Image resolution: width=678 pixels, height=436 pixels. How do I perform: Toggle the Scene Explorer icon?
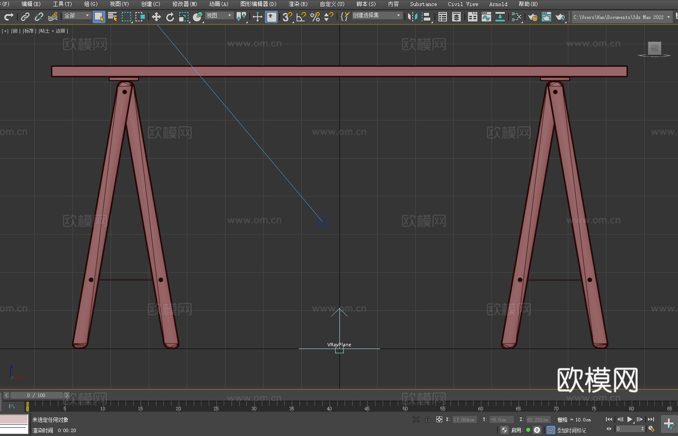point(443,17)
